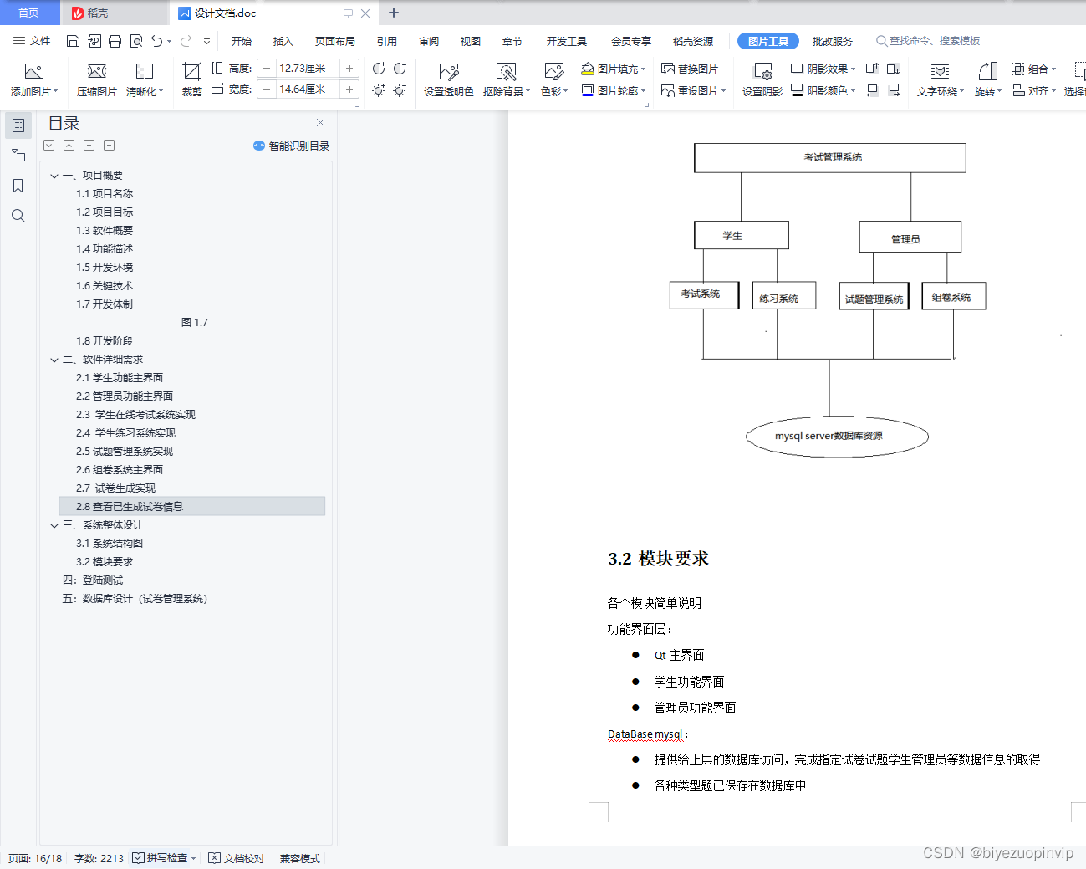Click the undo arrow icon

156,41
